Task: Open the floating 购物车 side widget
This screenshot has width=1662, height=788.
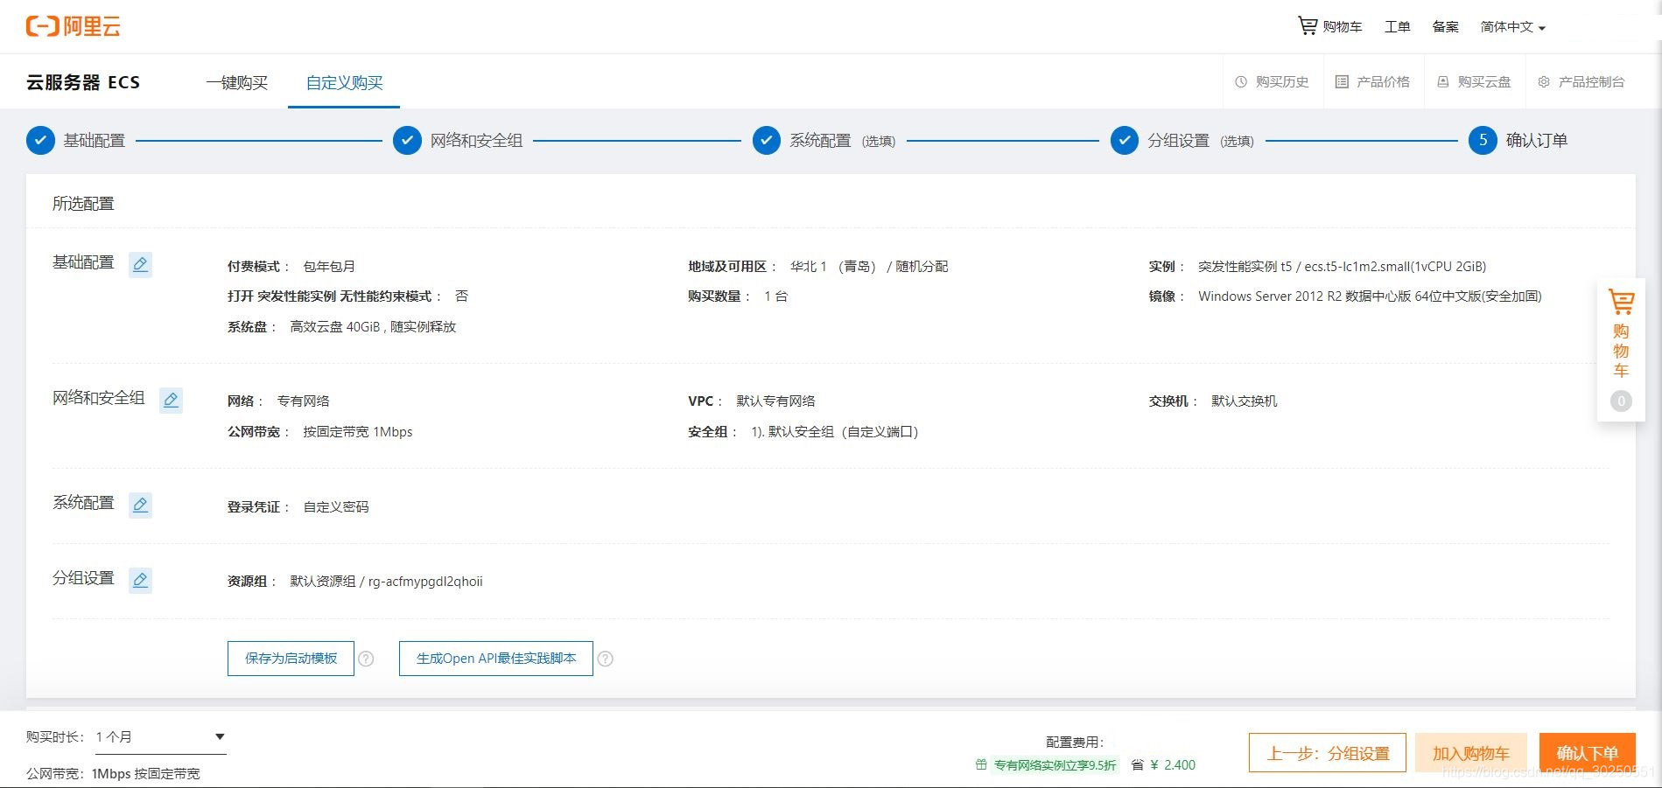Action: [x=1621, y=350]
